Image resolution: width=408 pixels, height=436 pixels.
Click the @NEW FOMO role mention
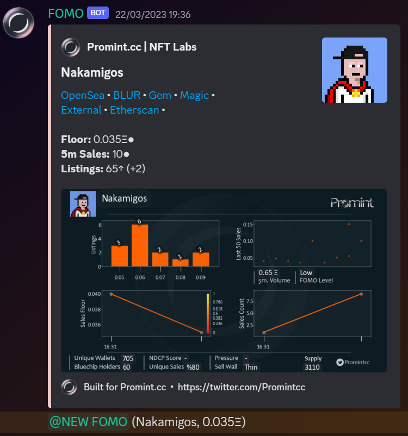[x=88, y=422]
